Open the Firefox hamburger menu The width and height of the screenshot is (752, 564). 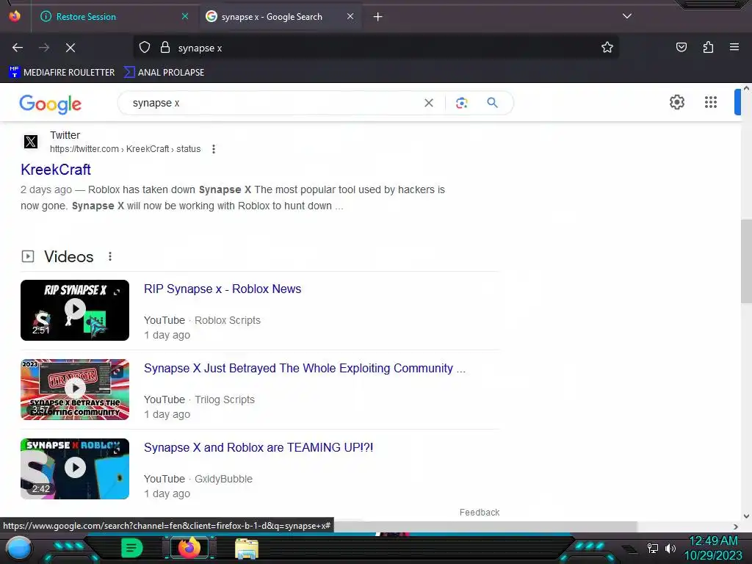tap(734, 47)
